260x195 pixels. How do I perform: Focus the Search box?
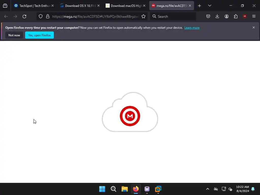pos(173,17)
